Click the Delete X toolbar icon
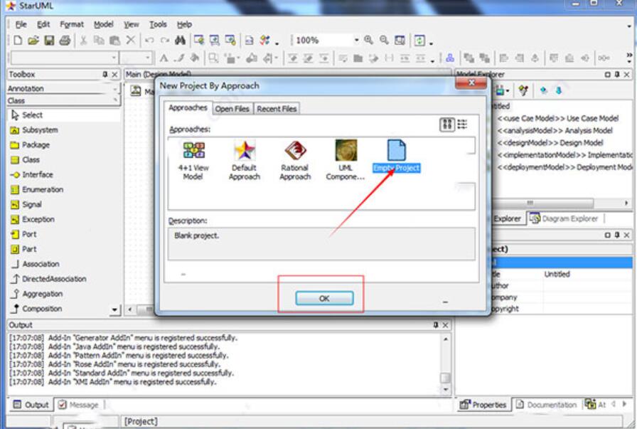 130,40
